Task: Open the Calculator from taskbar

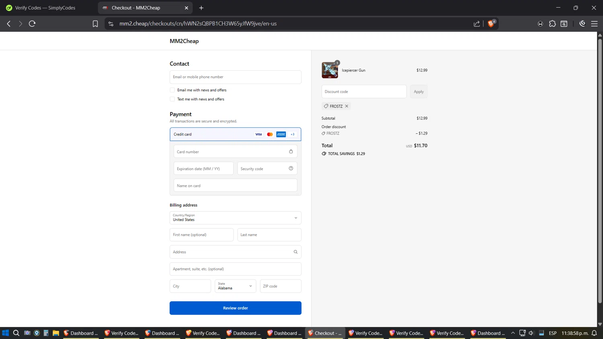Action: coord(46,333)
